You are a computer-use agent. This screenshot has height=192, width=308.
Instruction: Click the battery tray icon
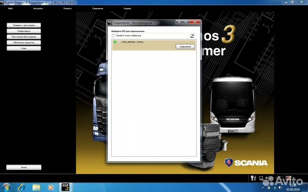[269, 188]
